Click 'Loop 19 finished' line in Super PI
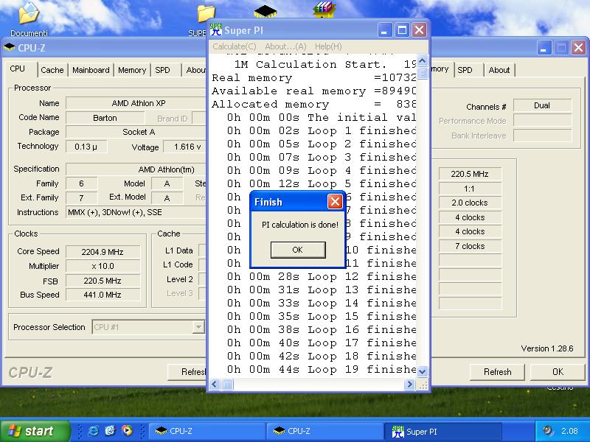This screenshot has width=590, height=442. (x=322, y=370)
